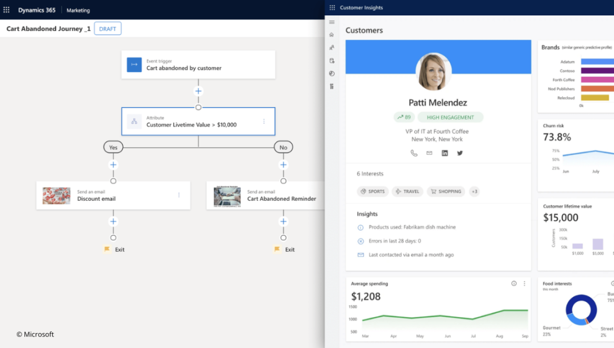Expand the +3 additional interests chip
This screenshot has width=614, height=348.
coord(474,192)
